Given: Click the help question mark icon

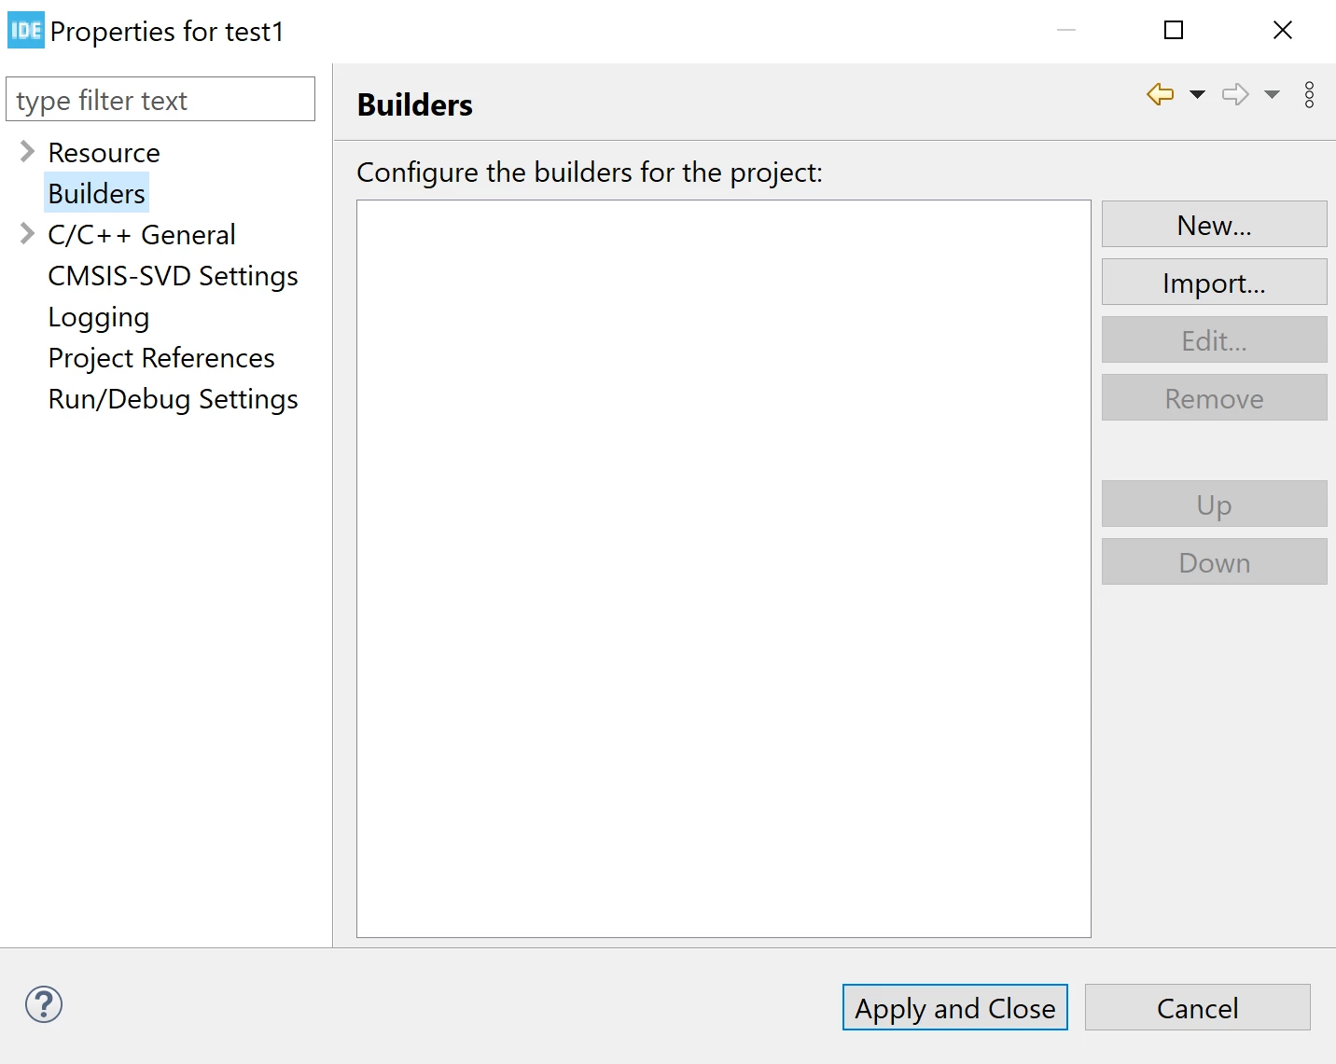Looking at the screenshot, I should (44, 1004).
